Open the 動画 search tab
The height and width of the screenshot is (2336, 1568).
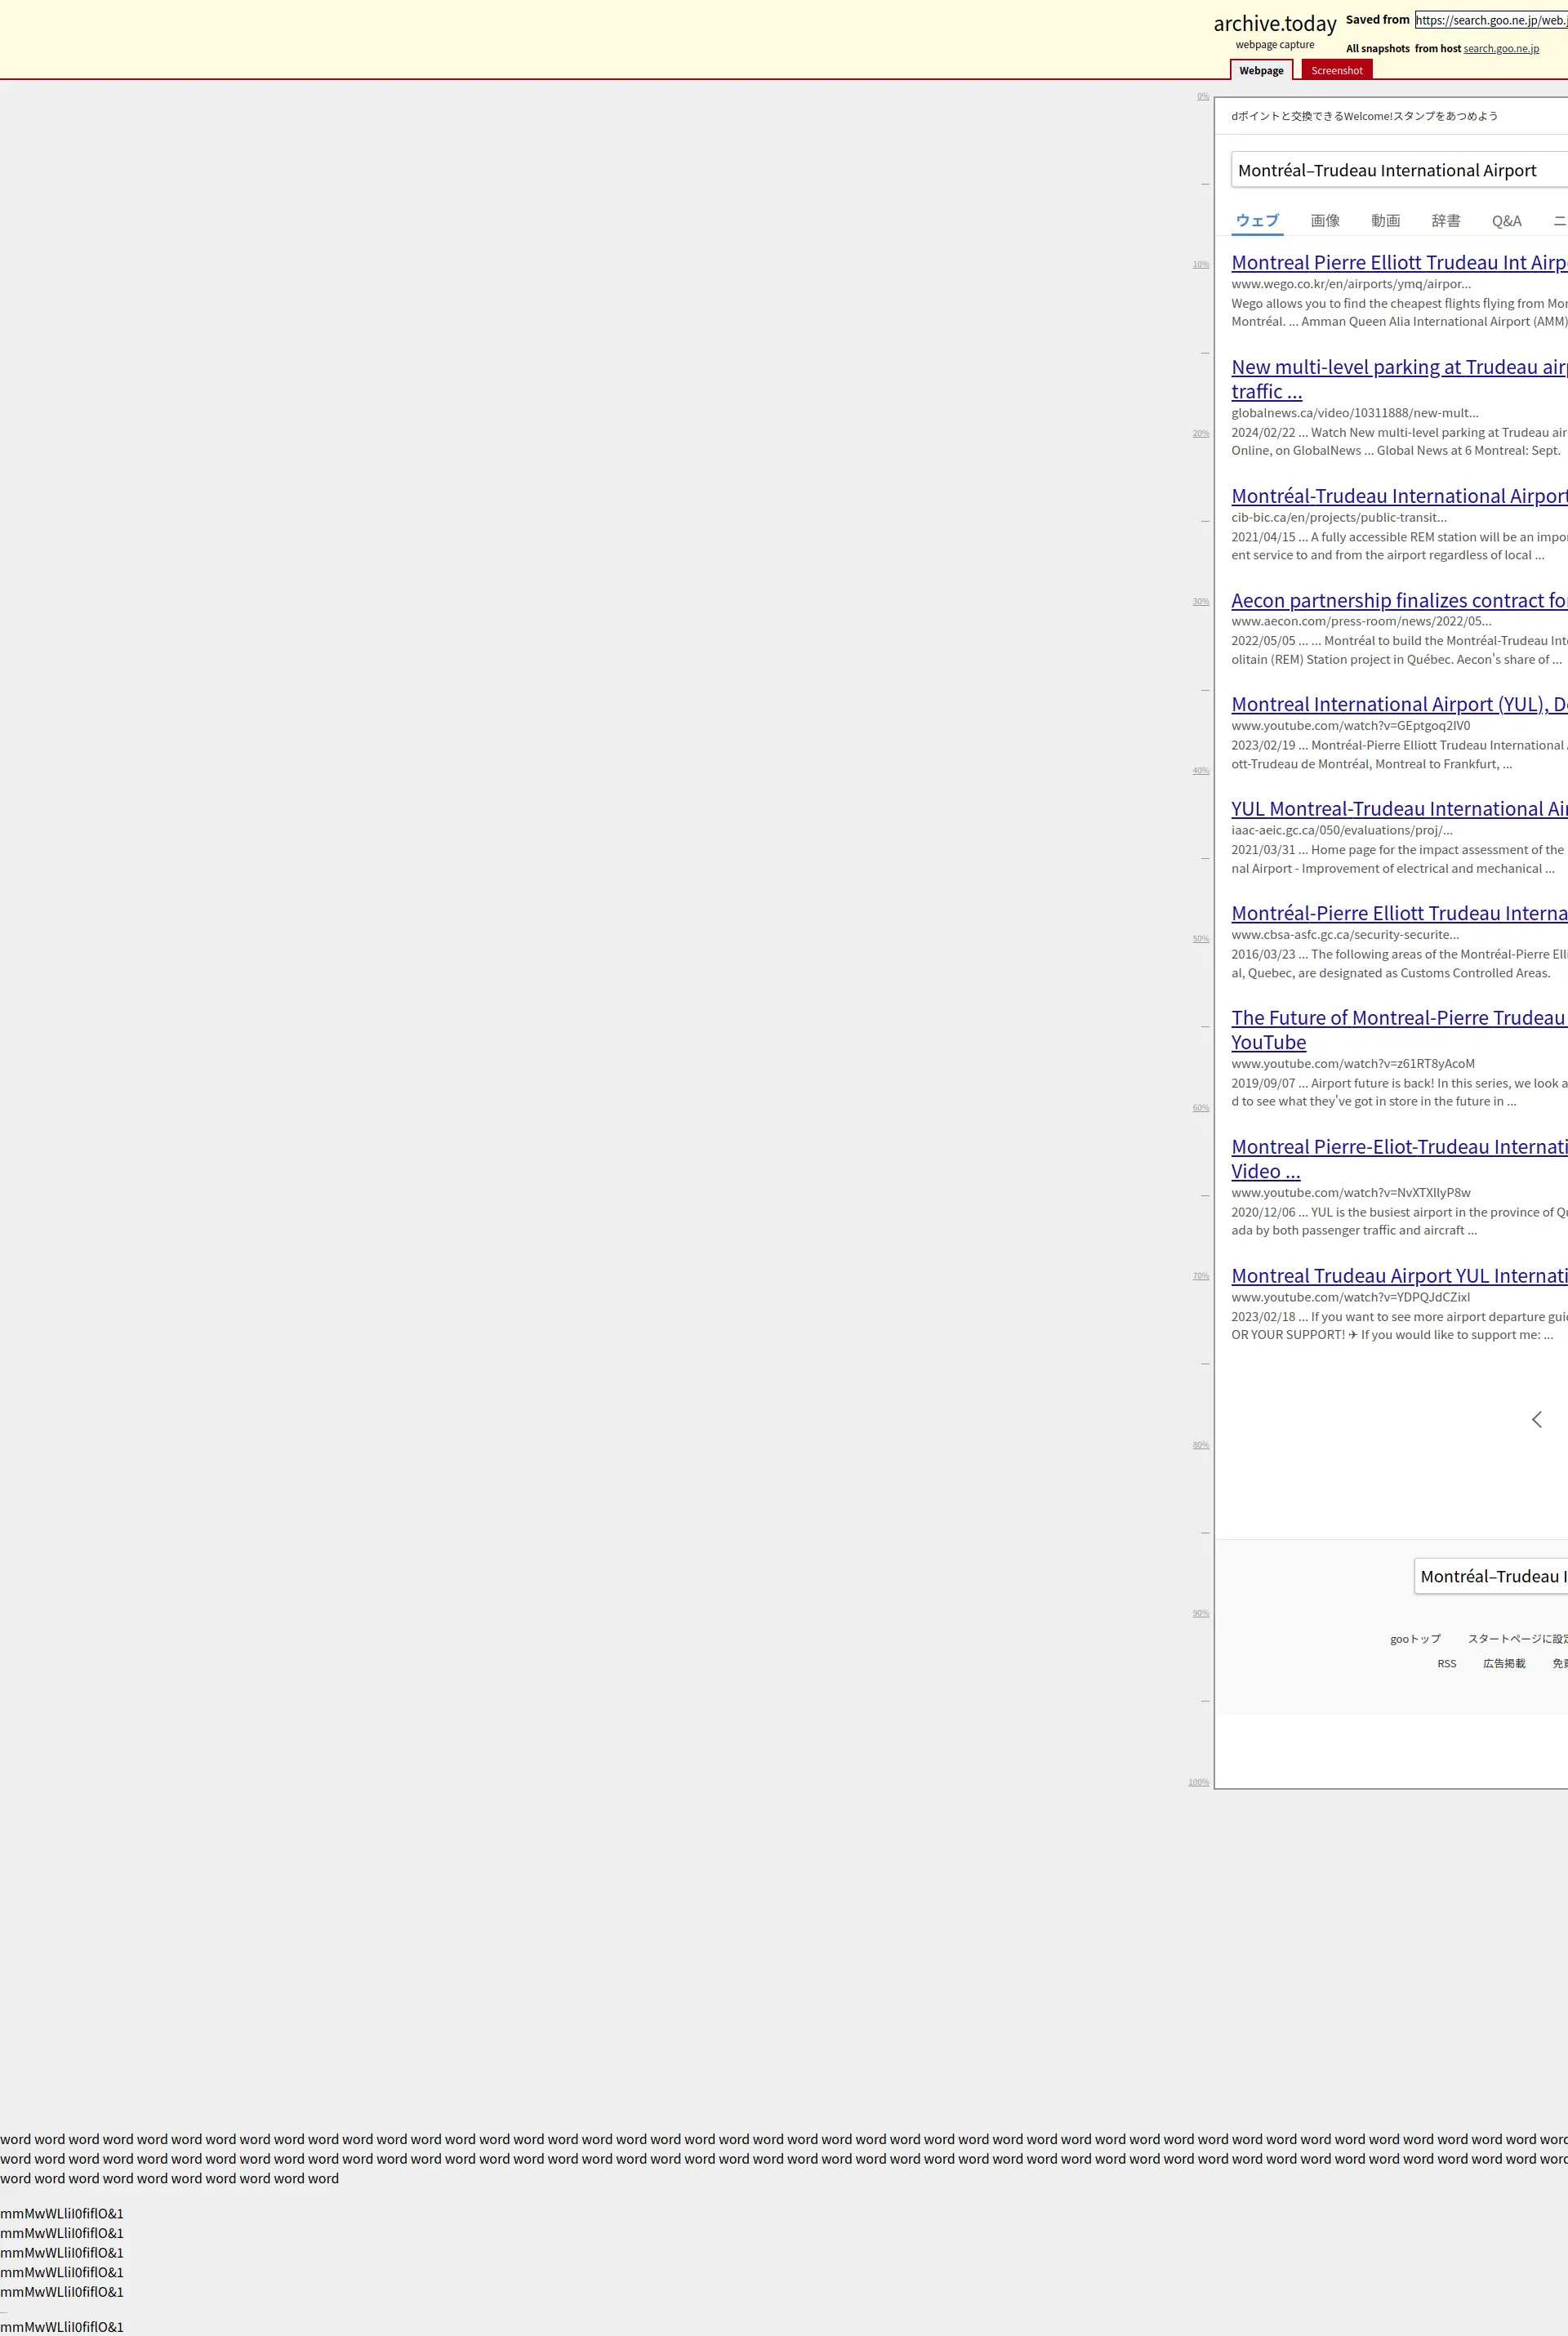click(x=1385, y=221)
